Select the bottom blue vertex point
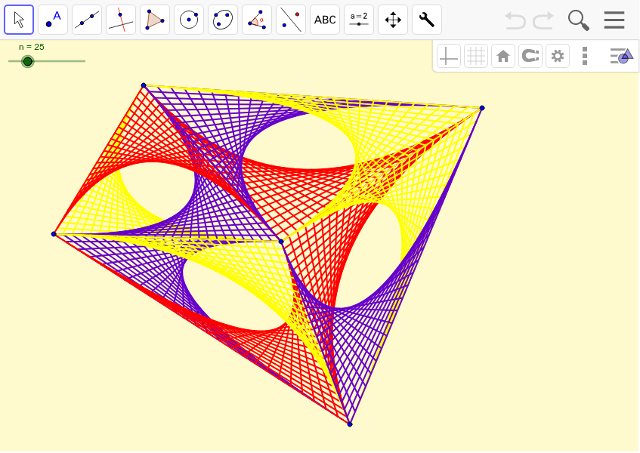640x453 pixels. (x=350, y=424)
